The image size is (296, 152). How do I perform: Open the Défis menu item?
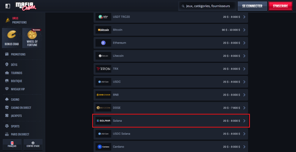(x=14, y=64)
